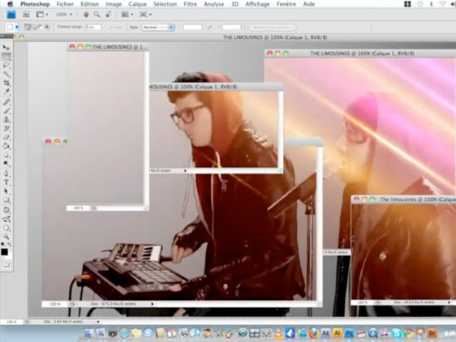Image resolution: width=456 pixels, height=342 pixels.
Task: Select the Paint Bucket tool
Action: tap(6, 147)
